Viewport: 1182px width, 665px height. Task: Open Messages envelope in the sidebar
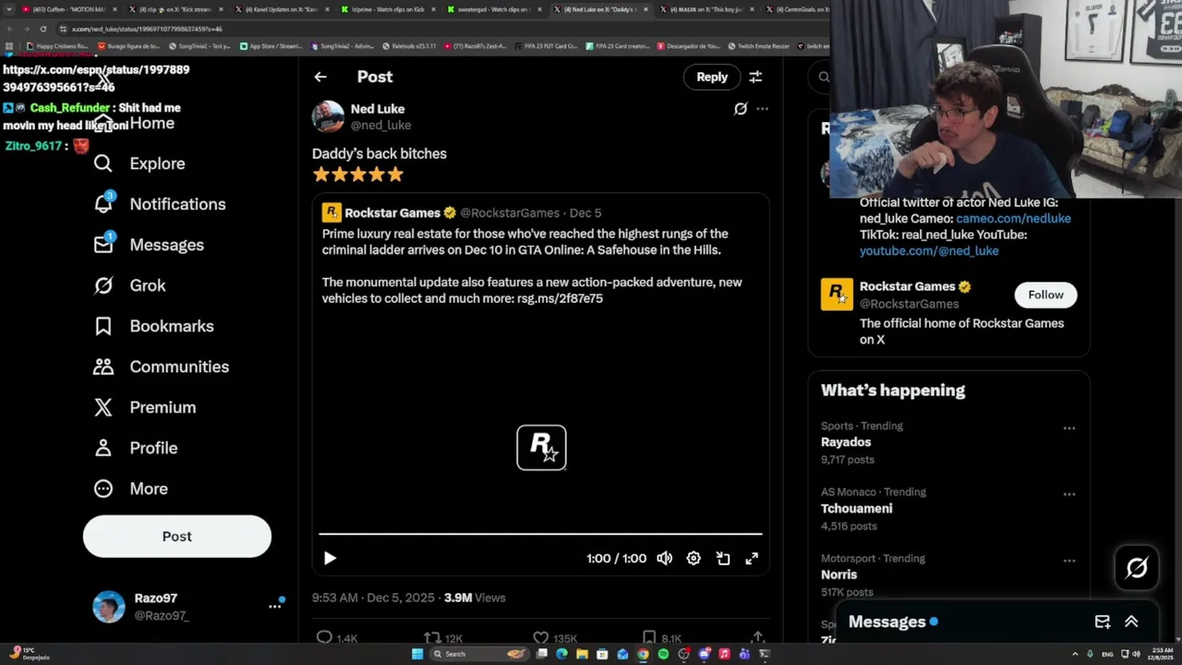[x=103, y=245]
